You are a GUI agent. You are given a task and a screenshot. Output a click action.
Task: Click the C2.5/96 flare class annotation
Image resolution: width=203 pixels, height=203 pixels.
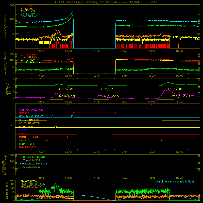(x=175, y=89)
